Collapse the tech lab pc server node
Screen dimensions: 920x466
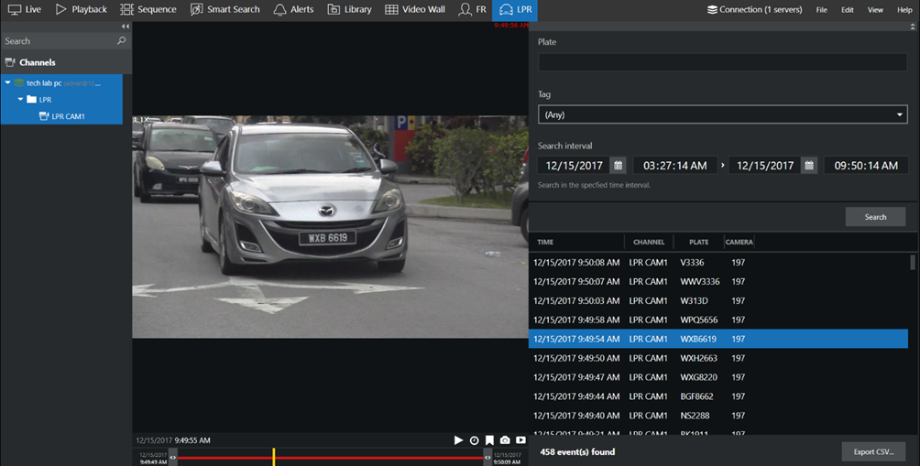tap(7, 83)
